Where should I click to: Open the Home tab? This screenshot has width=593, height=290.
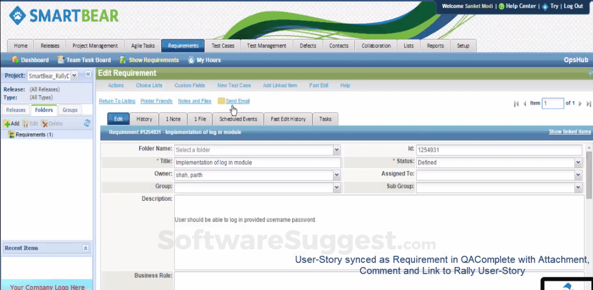20,46
